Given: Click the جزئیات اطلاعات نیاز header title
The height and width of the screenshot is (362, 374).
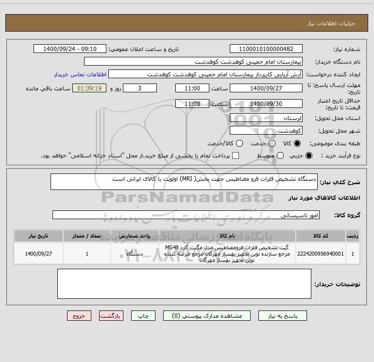Looking at the screenshot, I should pyautogui.click(x=331, y=23).
